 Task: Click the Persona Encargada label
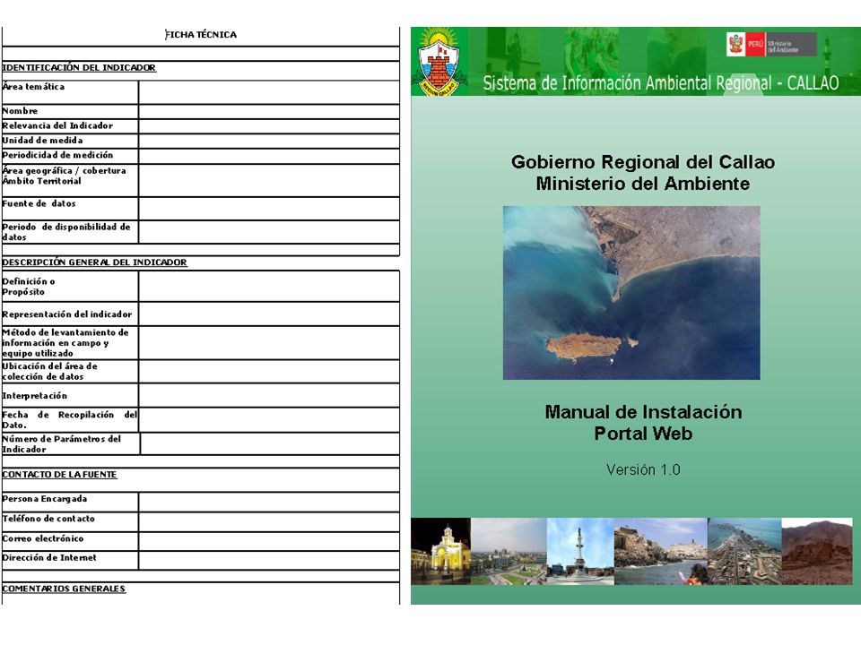(x=45, y=499)
